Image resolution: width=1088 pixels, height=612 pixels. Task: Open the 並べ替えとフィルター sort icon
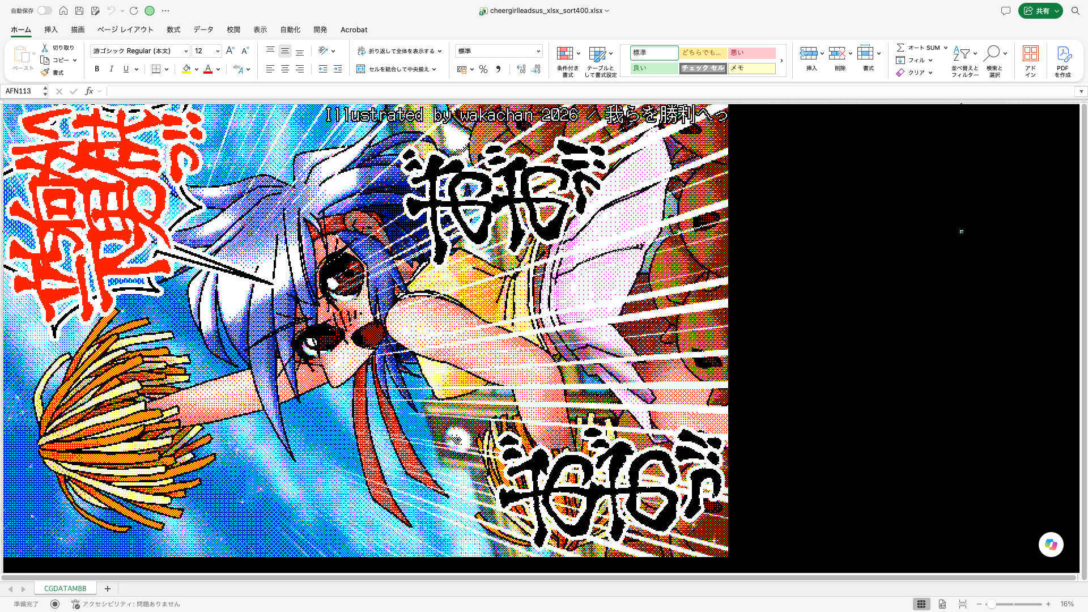(x=962, y=53)
